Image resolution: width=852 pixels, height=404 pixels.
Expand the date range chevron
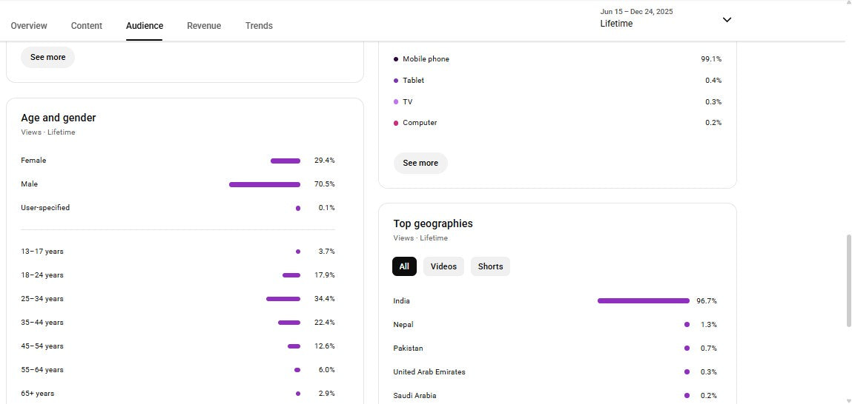click(727, 20)
